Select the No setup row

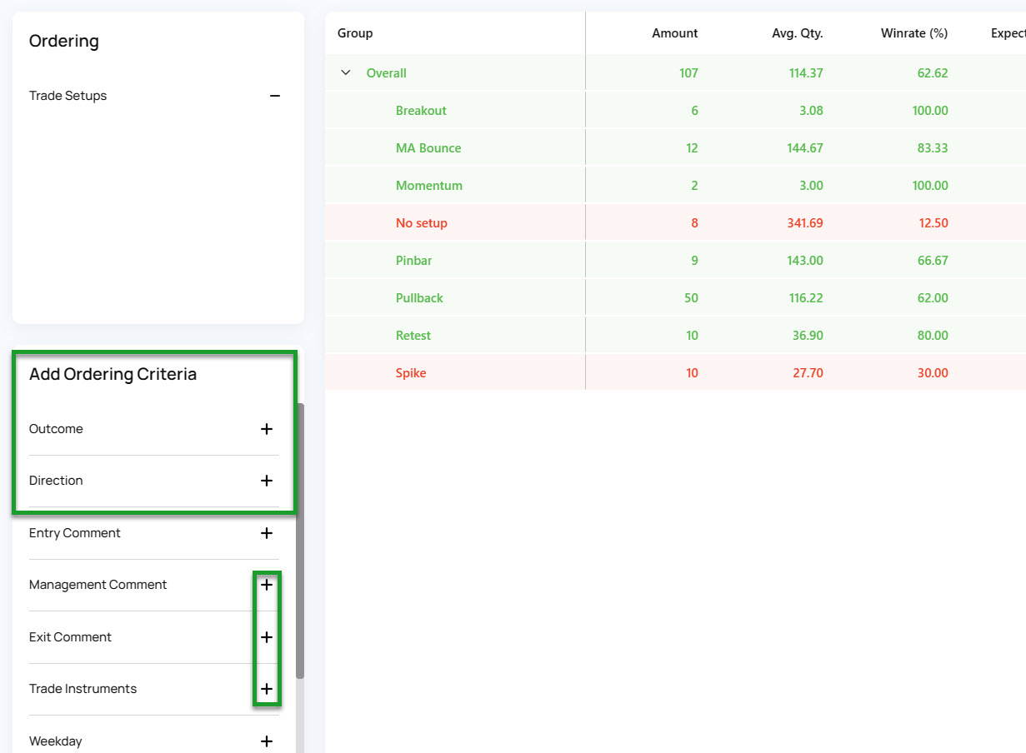pos(675,223)
